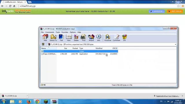
Task: Click the Add archive toolbar icon
Action: (x=45, y=38)
